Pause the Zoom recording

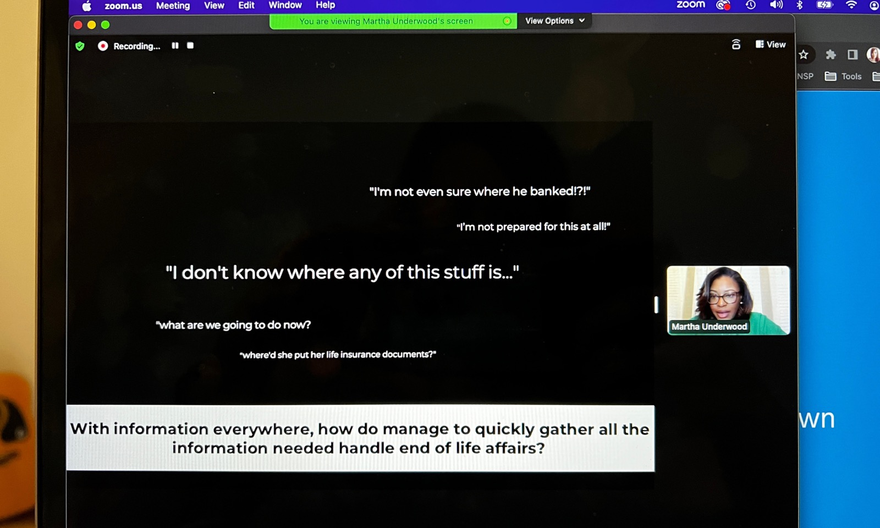175,46
